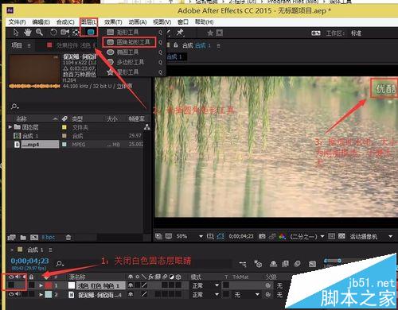Create a new folder in project panel
The width and height of the screenshot is (398, 310).
(23, 238)
